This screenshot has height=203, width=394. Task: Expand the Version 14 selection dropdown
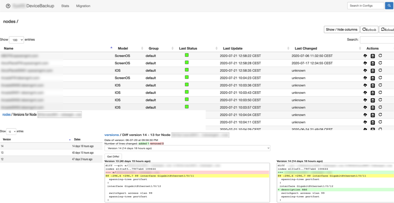[x=187, y=148]
